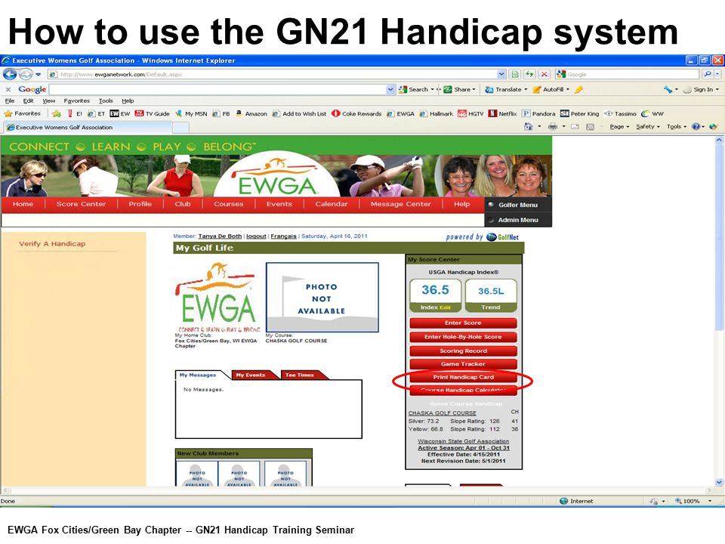Click the Game Tracker button

463,364
